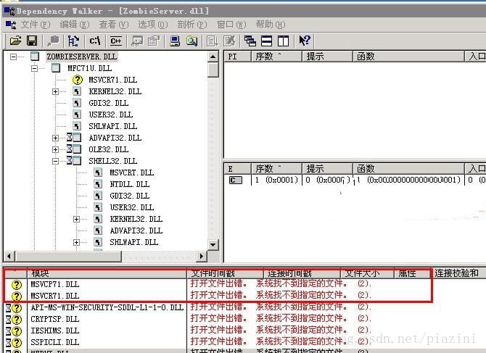The width and height of the screenshot is (486, 353).
Task: Expand the KERNEL32.DLL node under MFC71U.DLL
Action: pos(55,91)
